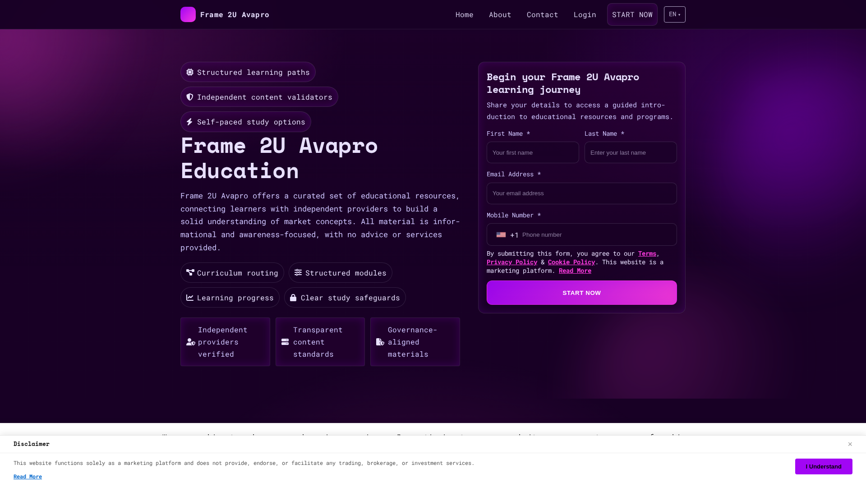Click the Learning progress chip
The height and width of the screenshot is (487, 866).
pos(230,298)
